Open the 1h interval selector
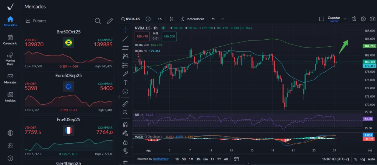 click(160, 19)
